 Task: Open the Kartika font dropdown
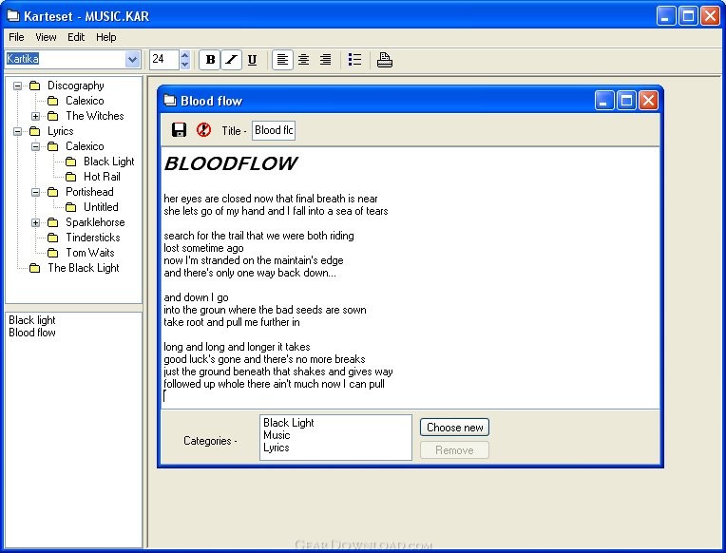click(x=132, y=59)
